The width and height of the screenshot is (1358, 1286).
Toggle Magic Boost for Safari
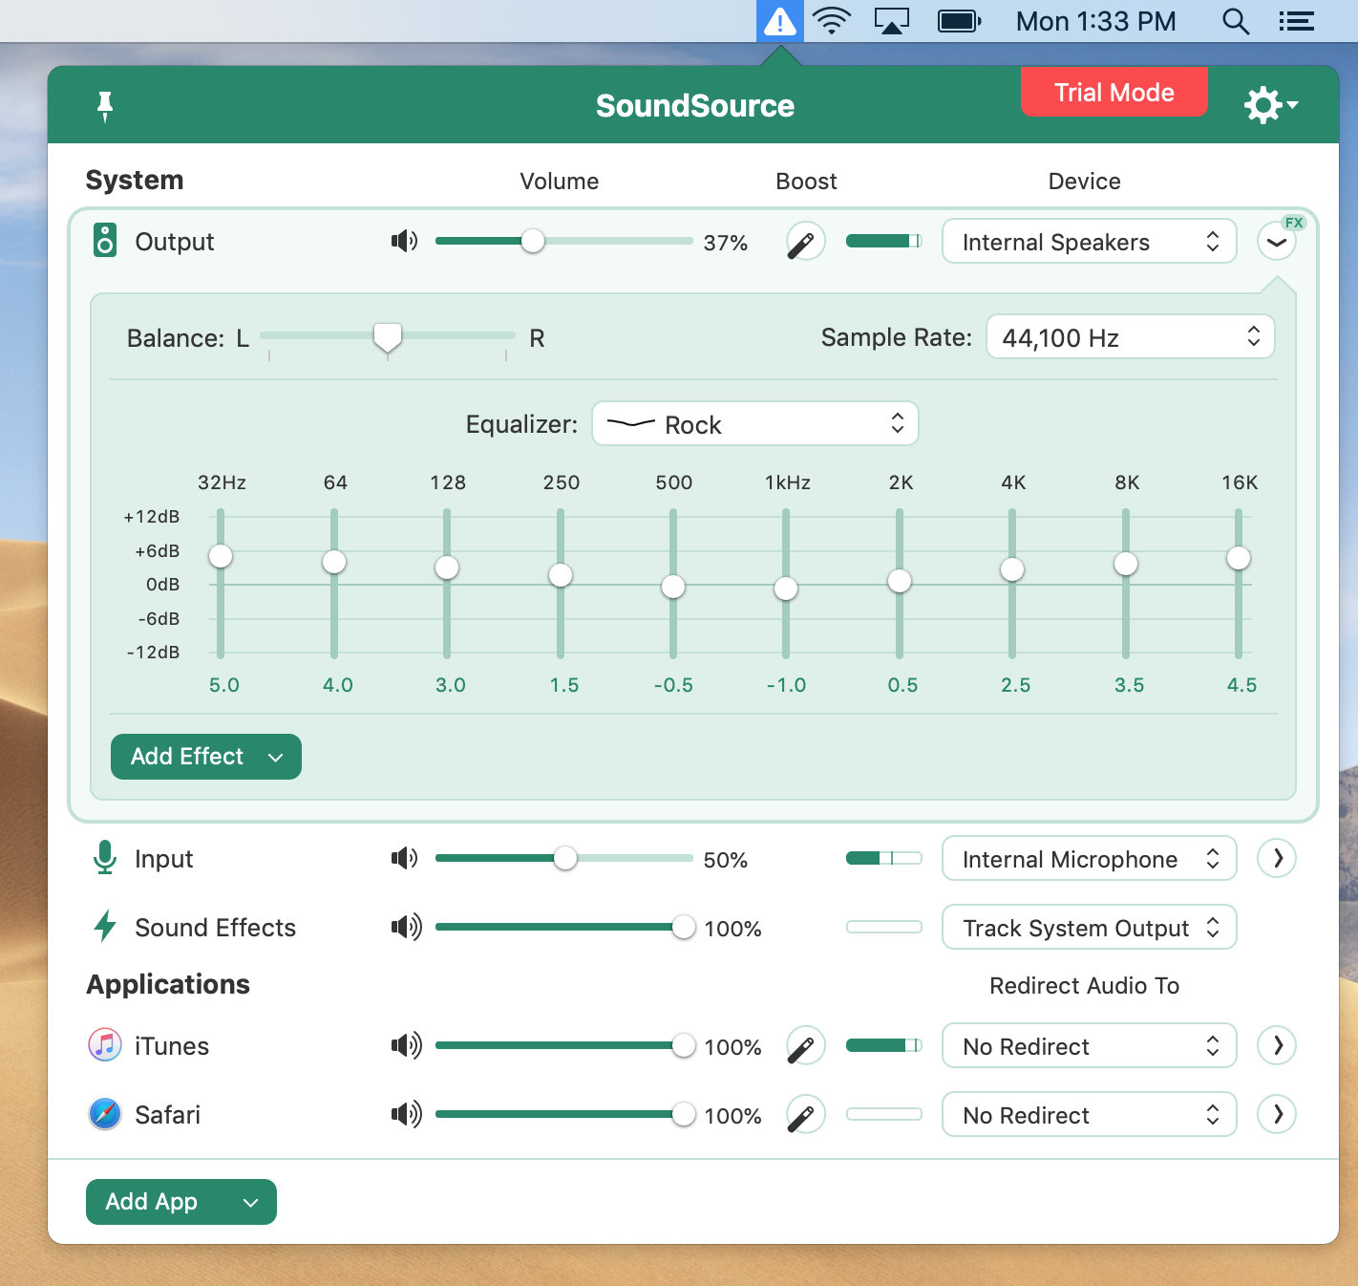806,1114
